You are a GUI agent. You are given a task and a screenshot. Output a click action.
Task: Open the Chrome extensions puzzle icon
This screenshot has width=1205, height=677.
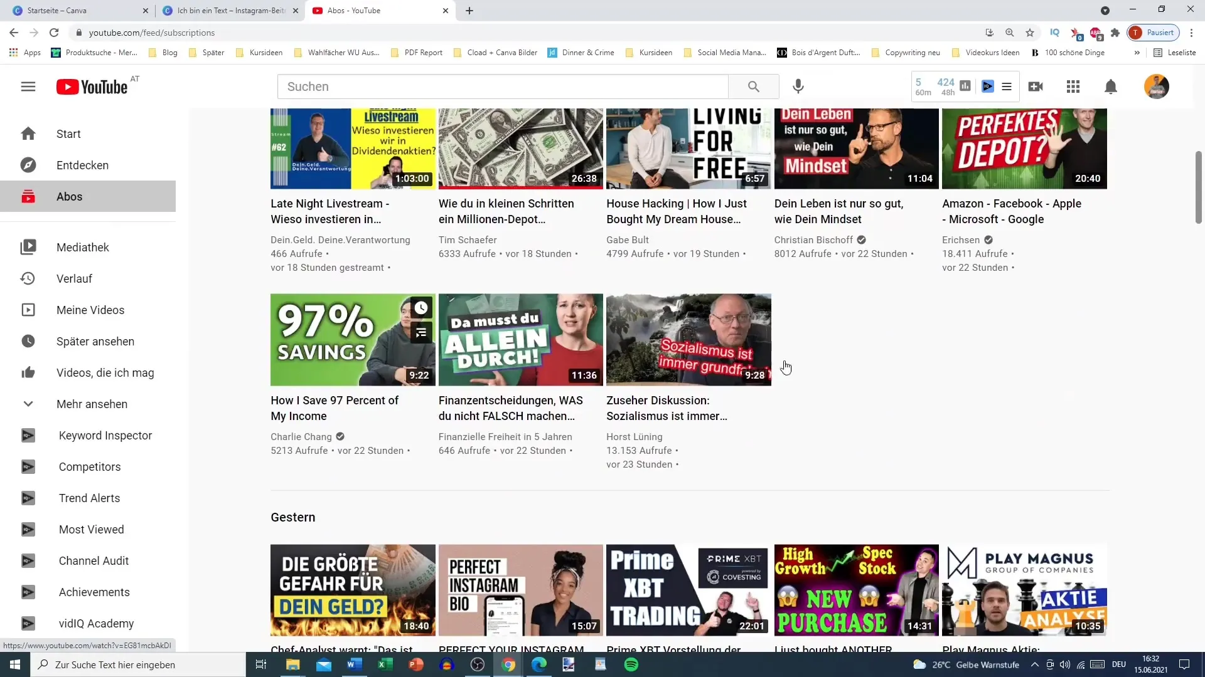(1115, 33)
